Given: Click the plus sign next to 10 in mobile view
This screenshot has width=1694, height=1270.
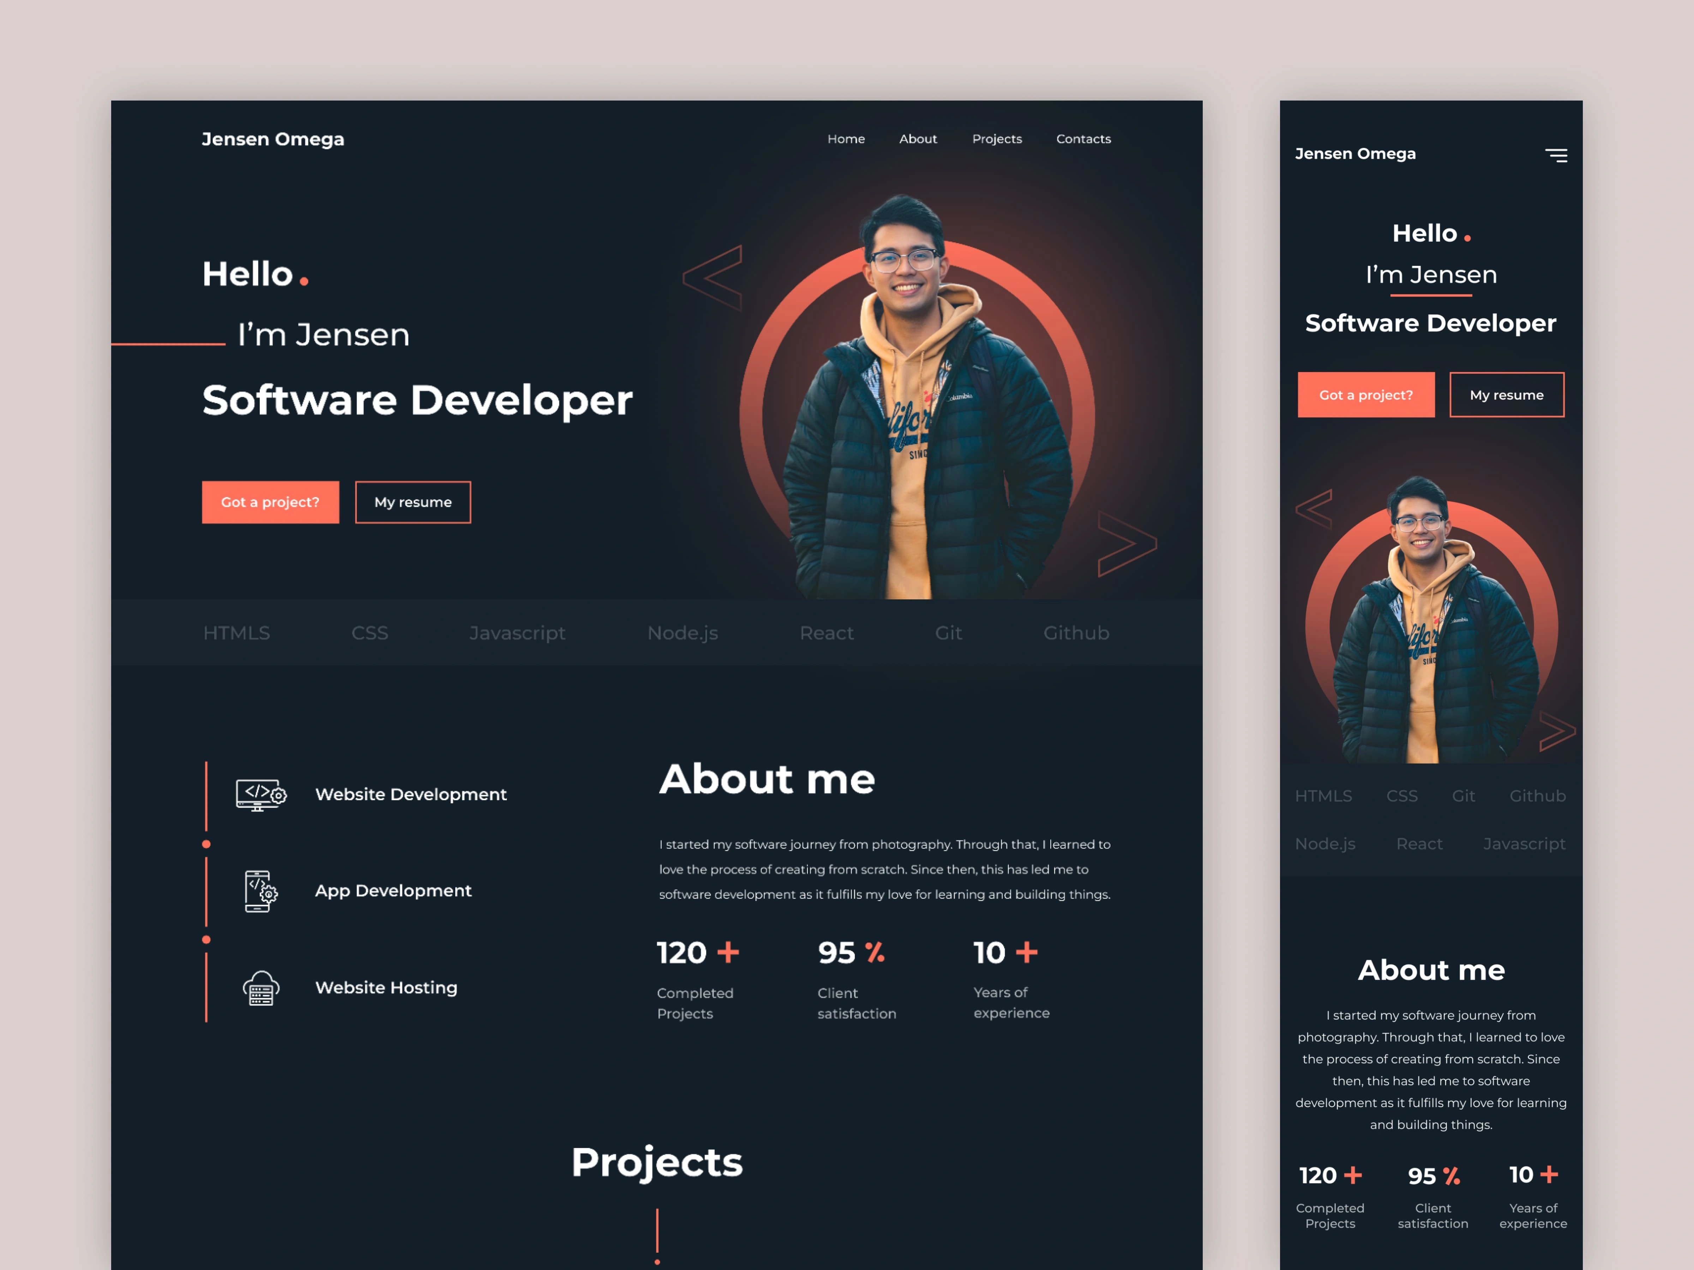Looking at the screenshot, I should pyautogui.click(x=1549, y=1174).
